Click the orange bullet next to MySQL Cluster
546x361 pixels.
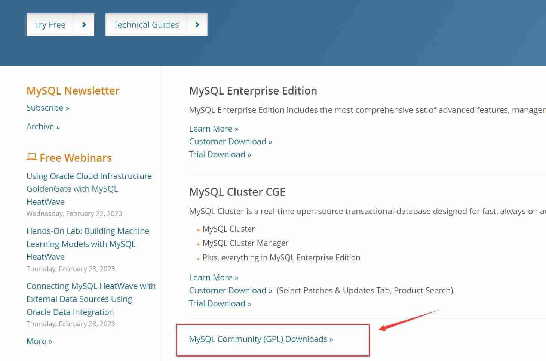click(x=198, y=229)
